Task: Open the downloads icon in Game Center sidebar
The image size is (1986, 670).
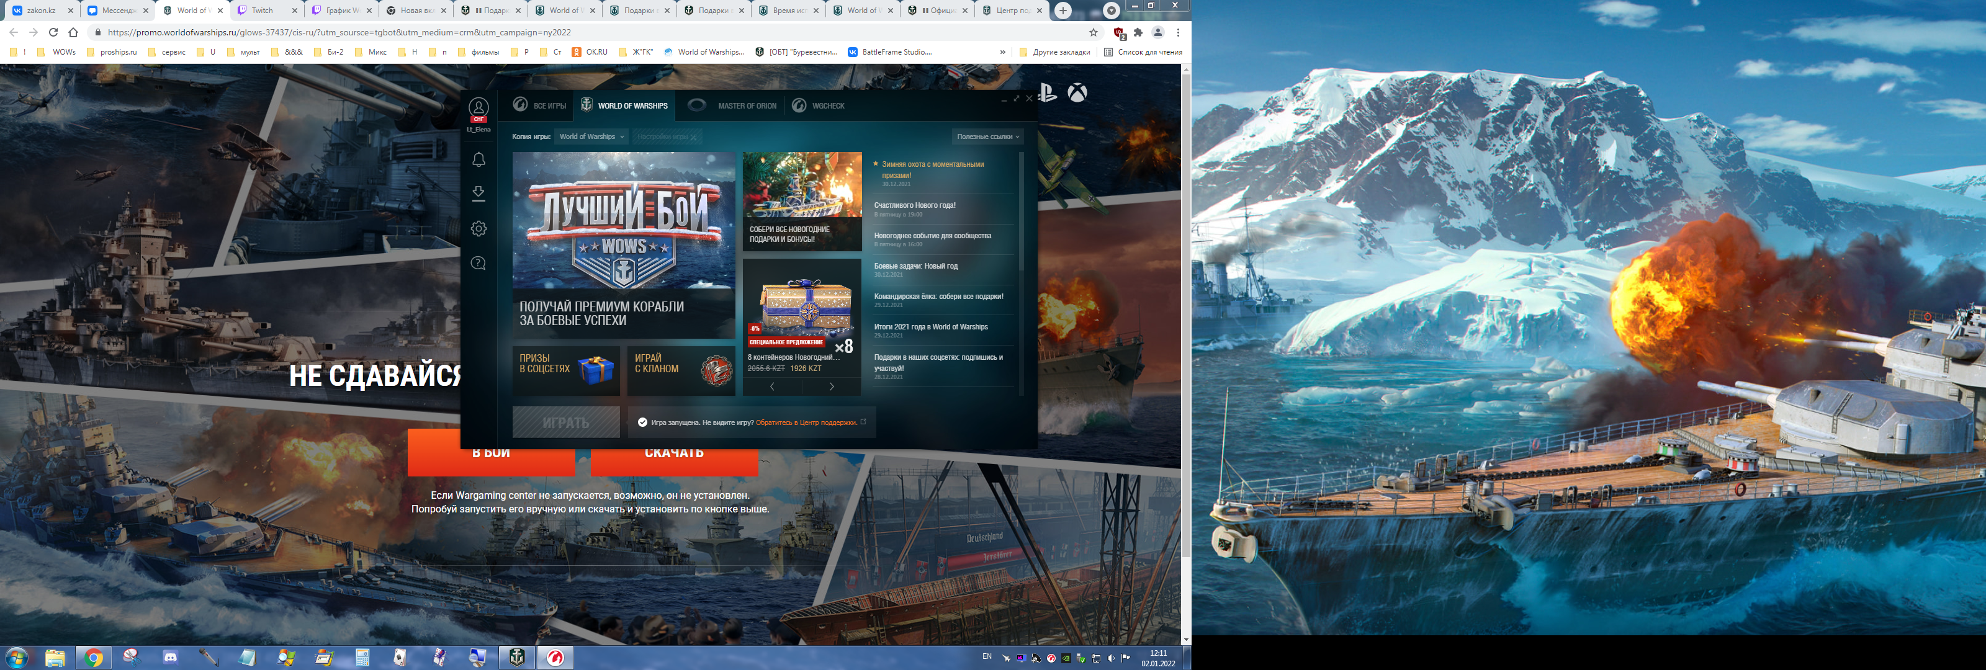Action: click(x=478, y=194)
